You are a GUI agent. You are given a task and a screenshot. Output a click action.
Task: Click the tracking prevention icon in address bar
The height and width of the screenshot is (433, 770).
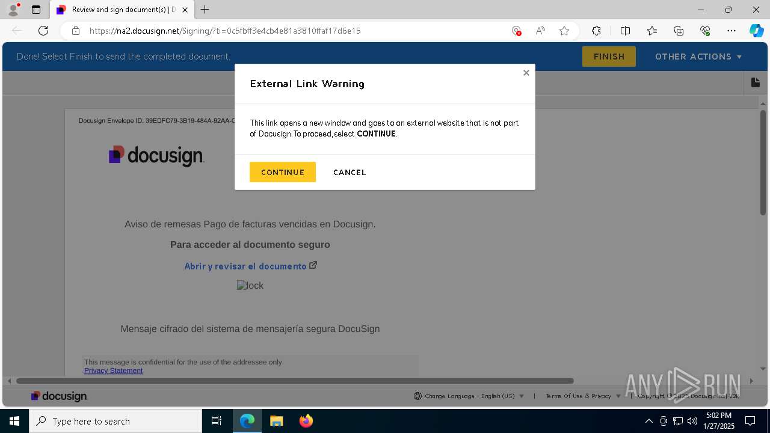[x=516, y=31]
